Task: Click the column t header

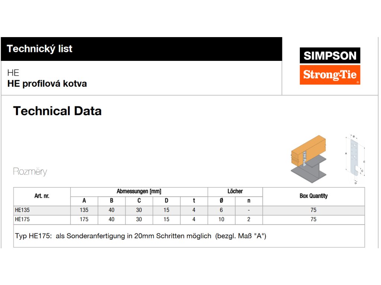Action: point(194,201)
